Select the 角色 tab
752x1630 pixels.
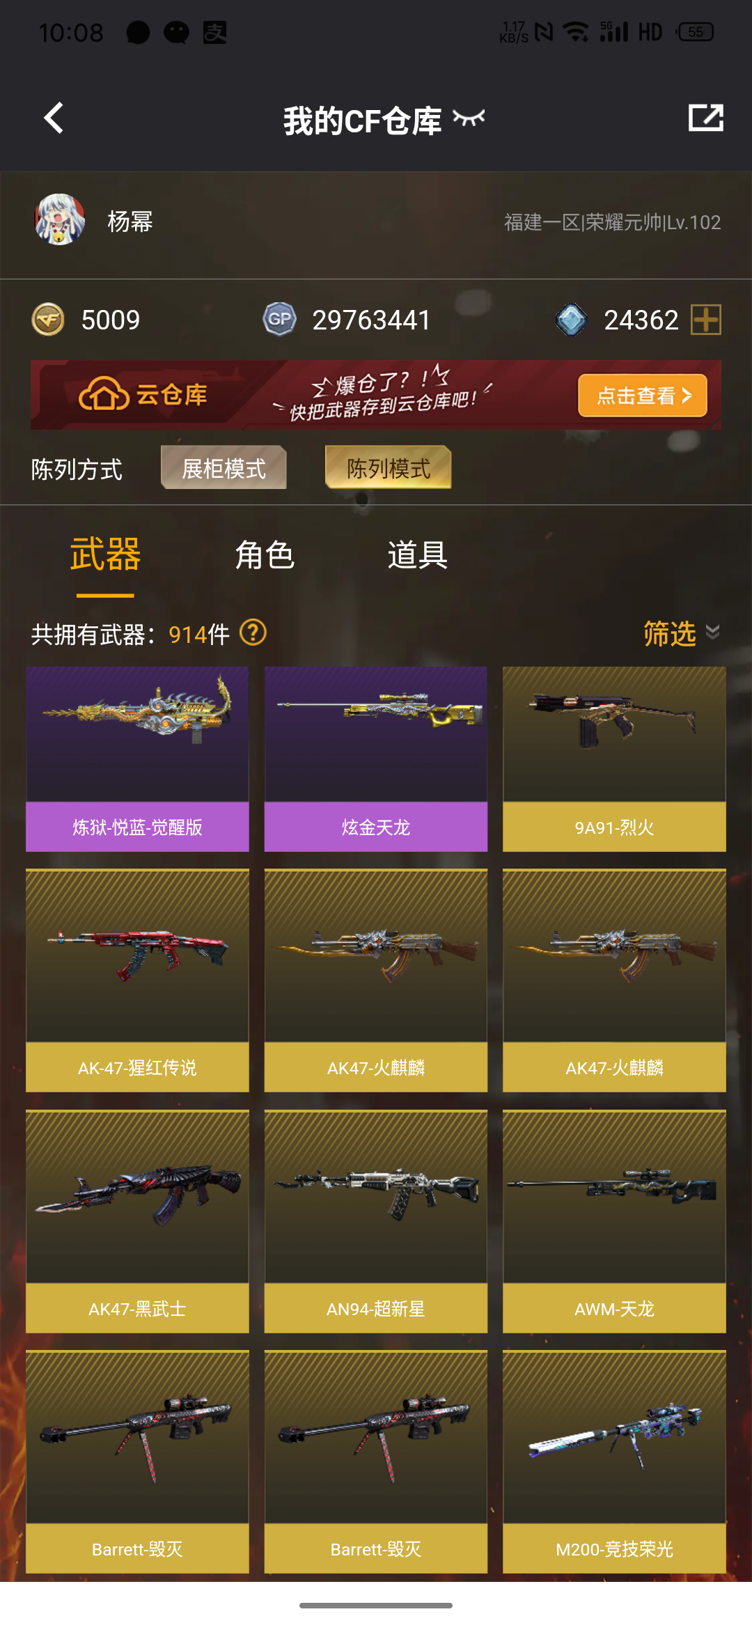pos(265,555)
